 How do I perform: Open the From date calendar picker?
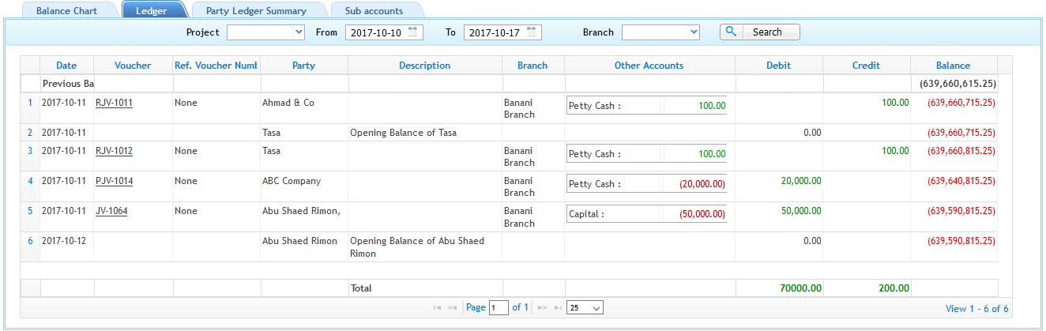(415, 32)
